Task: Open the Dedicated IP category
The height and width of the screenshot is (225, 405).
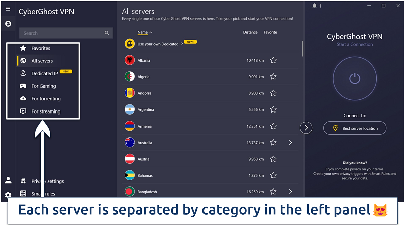Action: 44,73
